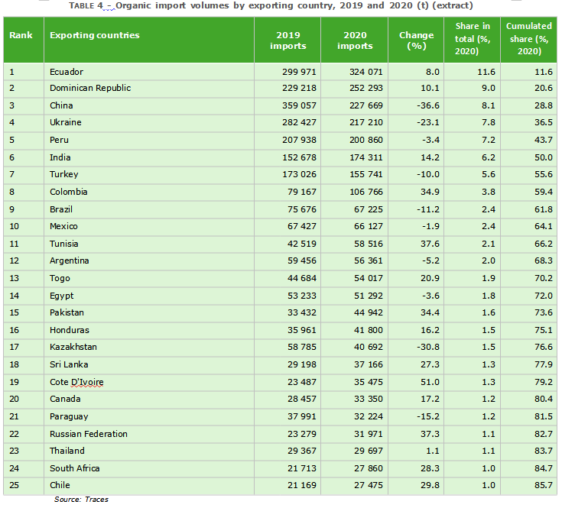Image resolution: width=562 pixels, height=508 pixels.
Task: Select China's 2019 imports value 359 057
Action: pos(299,105)
